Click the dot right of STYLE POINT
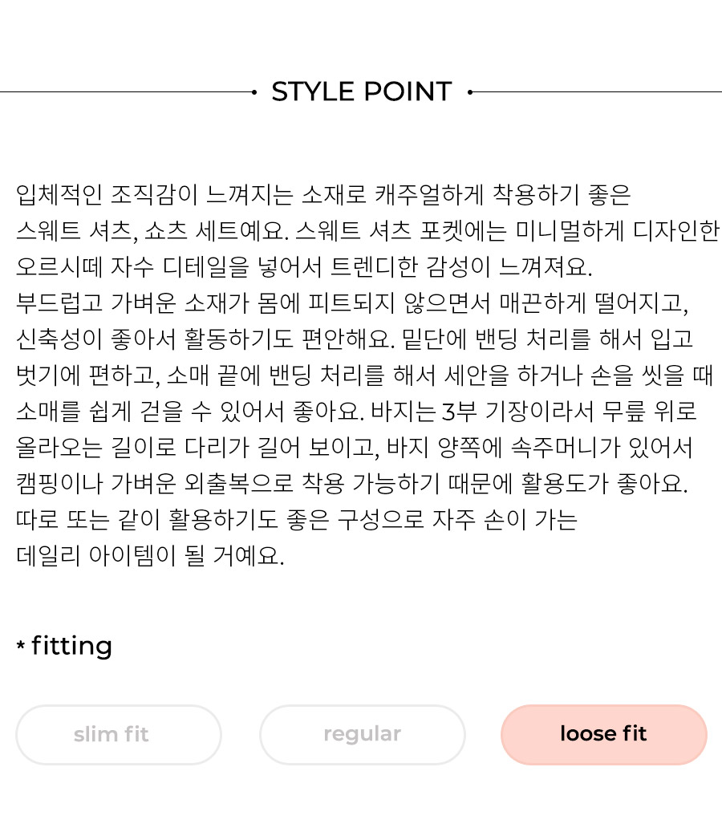 470,92
